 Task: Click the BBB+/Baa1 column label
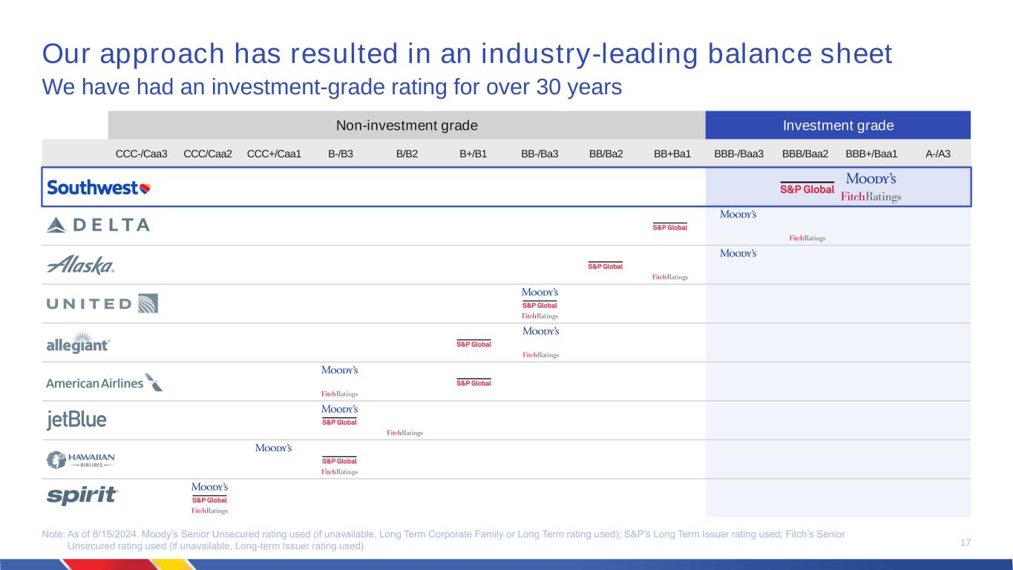pos(871,154)
